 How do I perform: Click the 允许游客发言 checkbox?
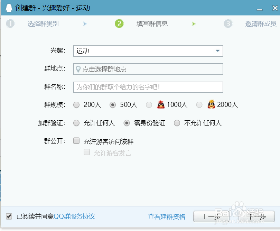(x=87, y=152)
